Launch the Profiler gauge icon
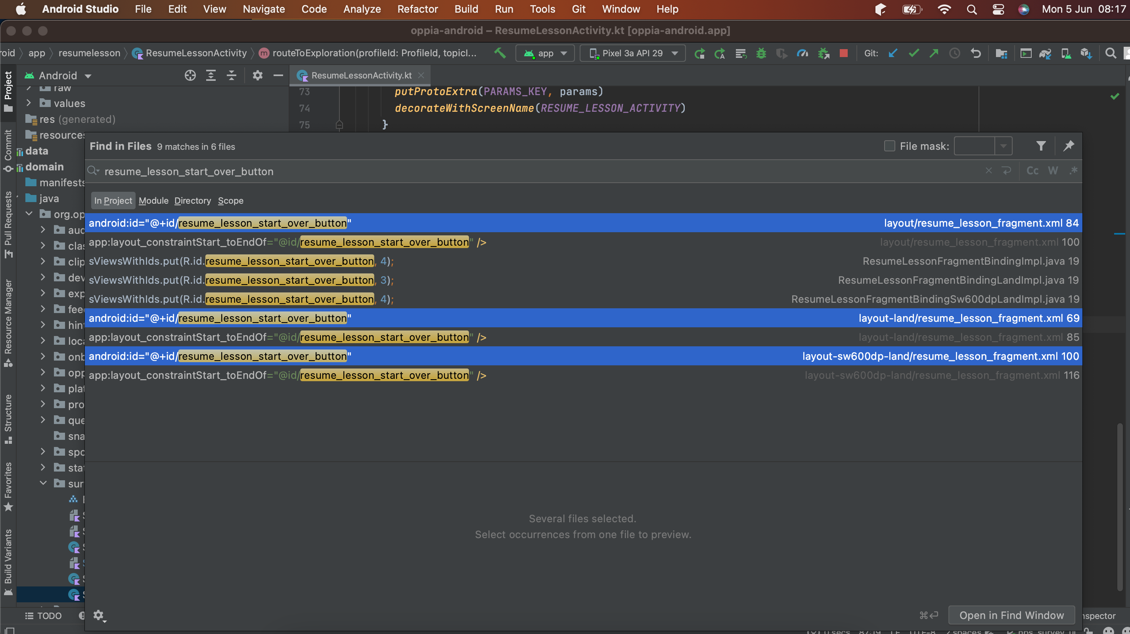Screen dimensions: 1130x634 pos(802,53)
